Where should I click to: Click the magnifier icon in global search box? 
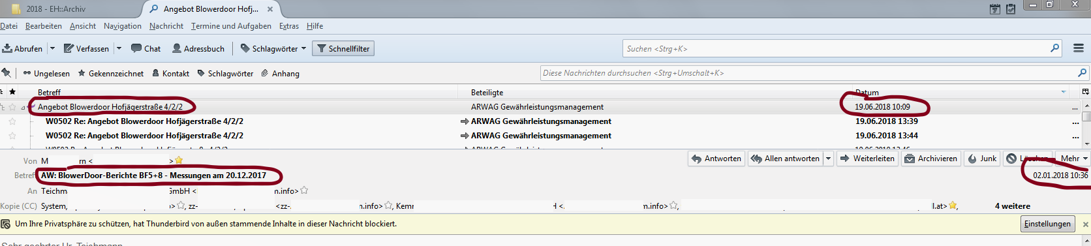pos(1054,48)
